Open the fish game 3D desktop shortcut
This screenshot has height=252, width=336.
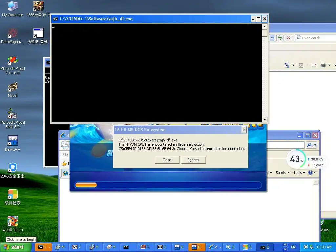point(12,224)
